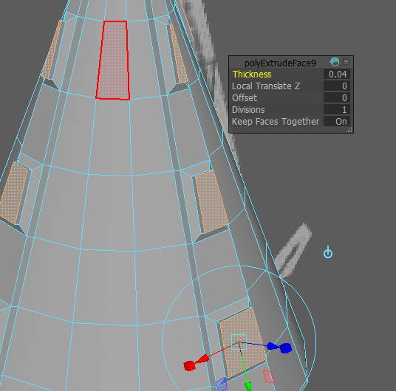Image resolution: width=396 pixels, height=391 pixels.
Task: Select the green translate arrow handle
Action: click(x=248, y=387)
